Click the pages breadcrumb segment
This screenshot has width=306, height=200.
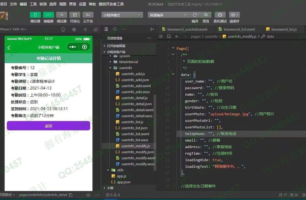point(196,36)
